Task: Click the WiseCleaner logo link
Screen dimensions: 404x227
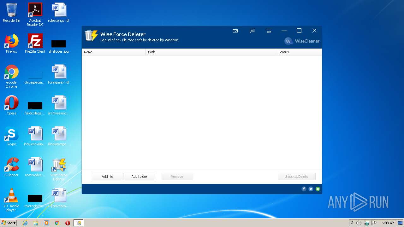Action: (x=302, y=41)
